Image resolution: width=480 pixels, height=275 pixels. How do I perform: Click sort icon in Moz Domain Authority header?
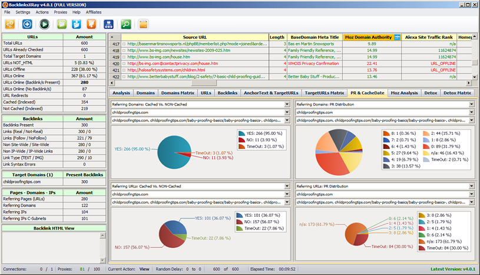pos(397,37)
